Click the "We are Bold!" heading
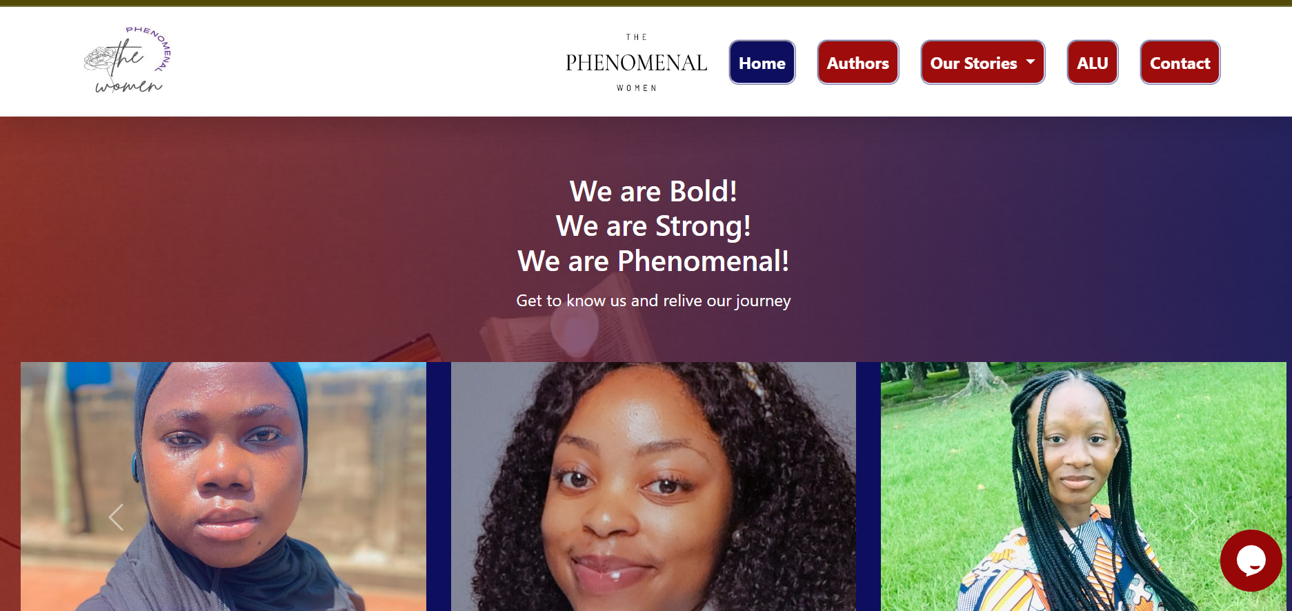1292x611 pixels. [x=653, y=191]
